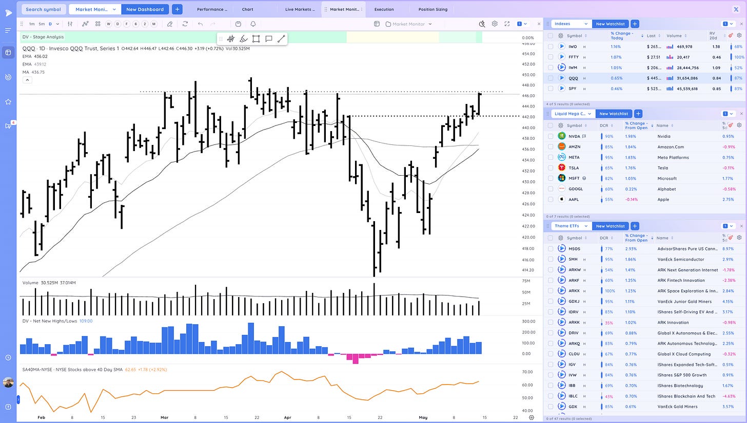Check the checkbox for MSOS row

(x=550, y=248)
